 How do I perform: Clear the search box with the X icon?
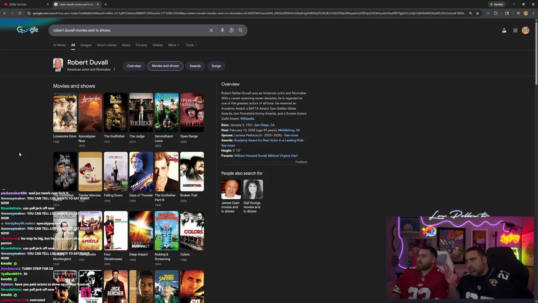click(211, 30)
